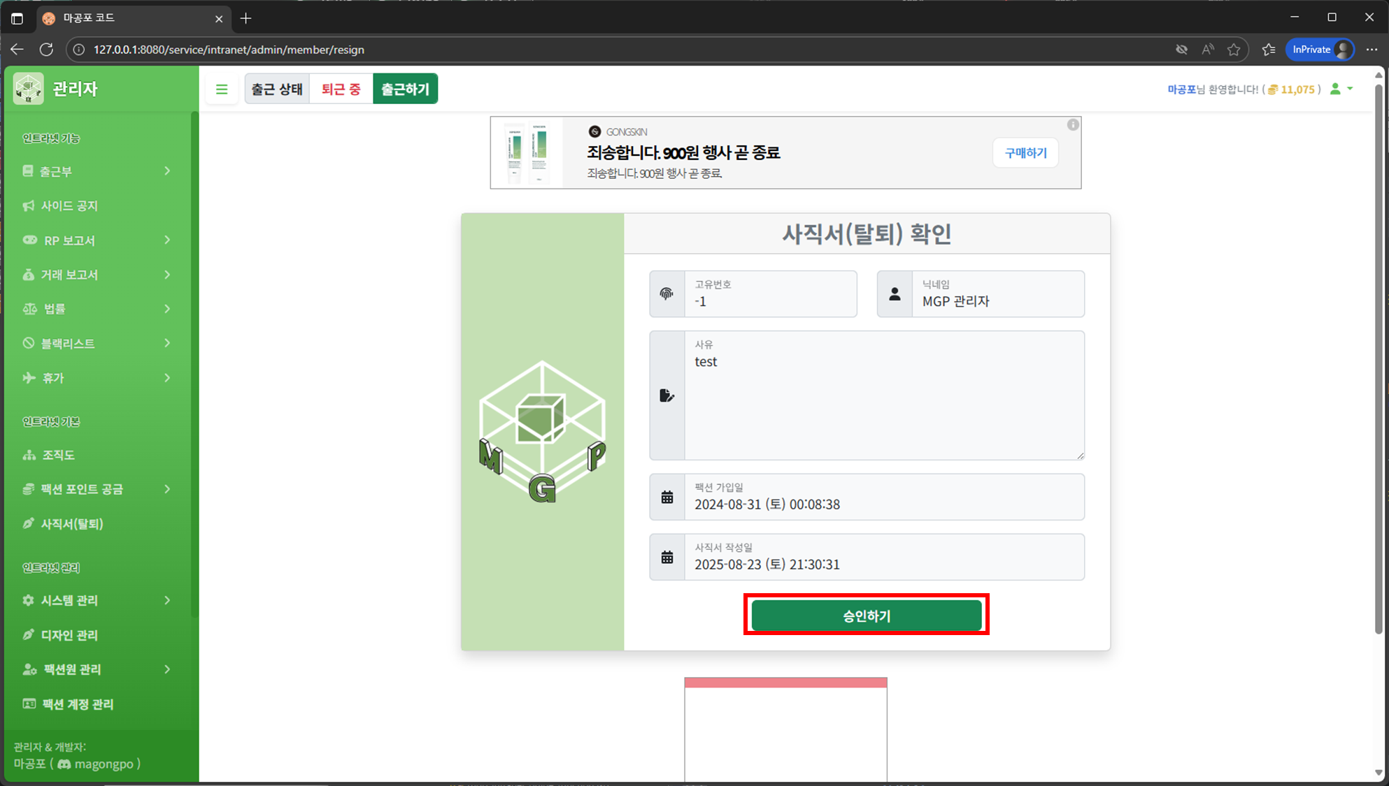Image resolution: width=1389 pixels, height=786 pixels.
Task: Click the tab actions menu icon
Action: [17, 19]
